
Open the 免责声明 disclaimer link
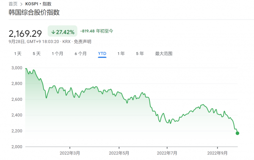pos(83,41)
